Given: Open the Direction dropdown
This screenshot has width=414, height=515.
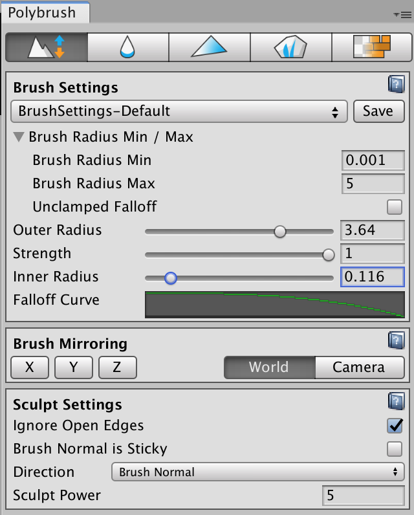Looking at the screenshot, I should point(258,472).
